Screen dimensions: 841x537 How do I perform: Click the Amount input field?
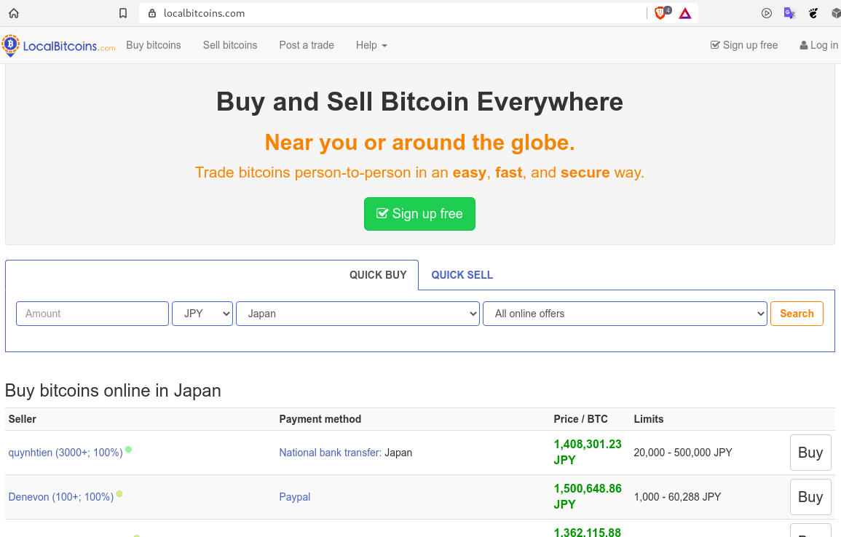pos(92,314)
